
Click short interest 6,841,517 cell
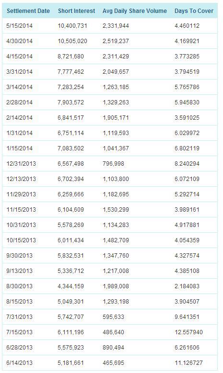coord(71,118)
